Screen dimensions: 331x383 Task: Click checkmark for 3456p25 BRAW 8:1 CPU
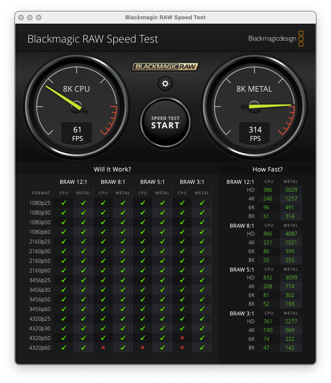[103, 280]
